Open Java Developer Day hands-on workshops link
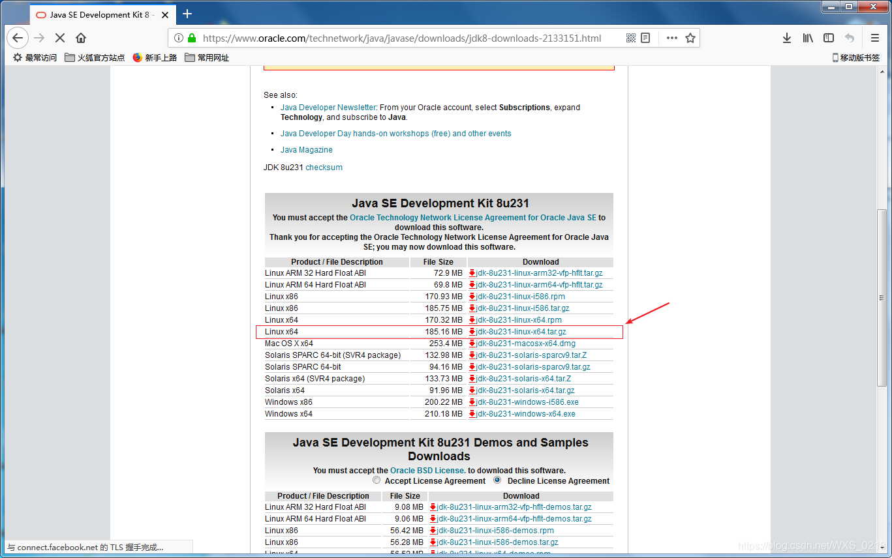Image resolution: width=892 pixels, height=558 pixels. click(x=395, y=134)
